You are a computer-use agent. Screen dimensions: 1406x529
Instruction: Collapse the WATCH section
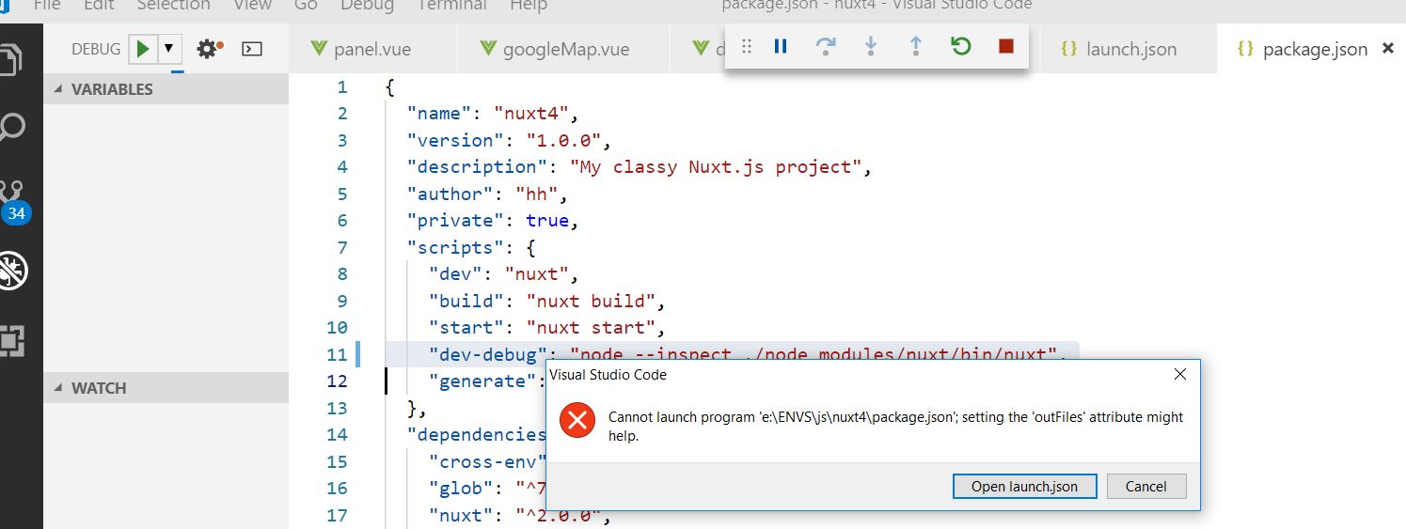coord(166,388)
